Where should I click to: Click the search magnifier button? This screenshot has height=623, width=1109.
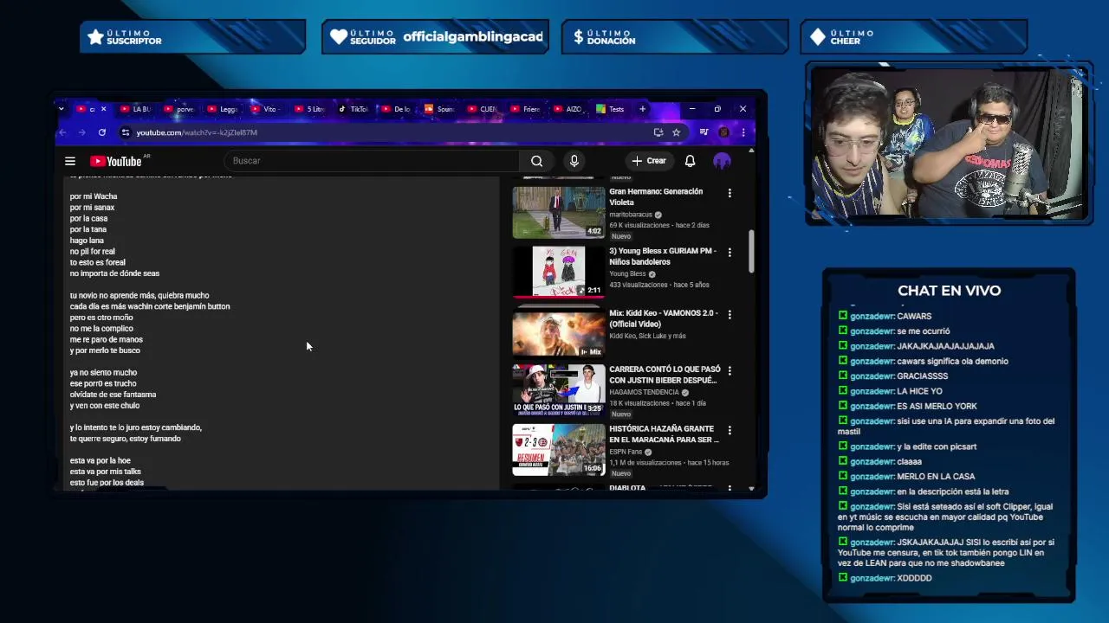pos(537,161)
